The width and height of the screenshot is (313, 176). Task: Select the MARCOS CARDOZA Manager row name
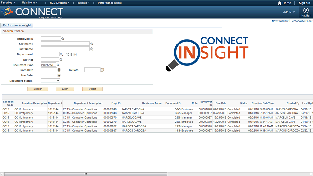click(134, 126)
